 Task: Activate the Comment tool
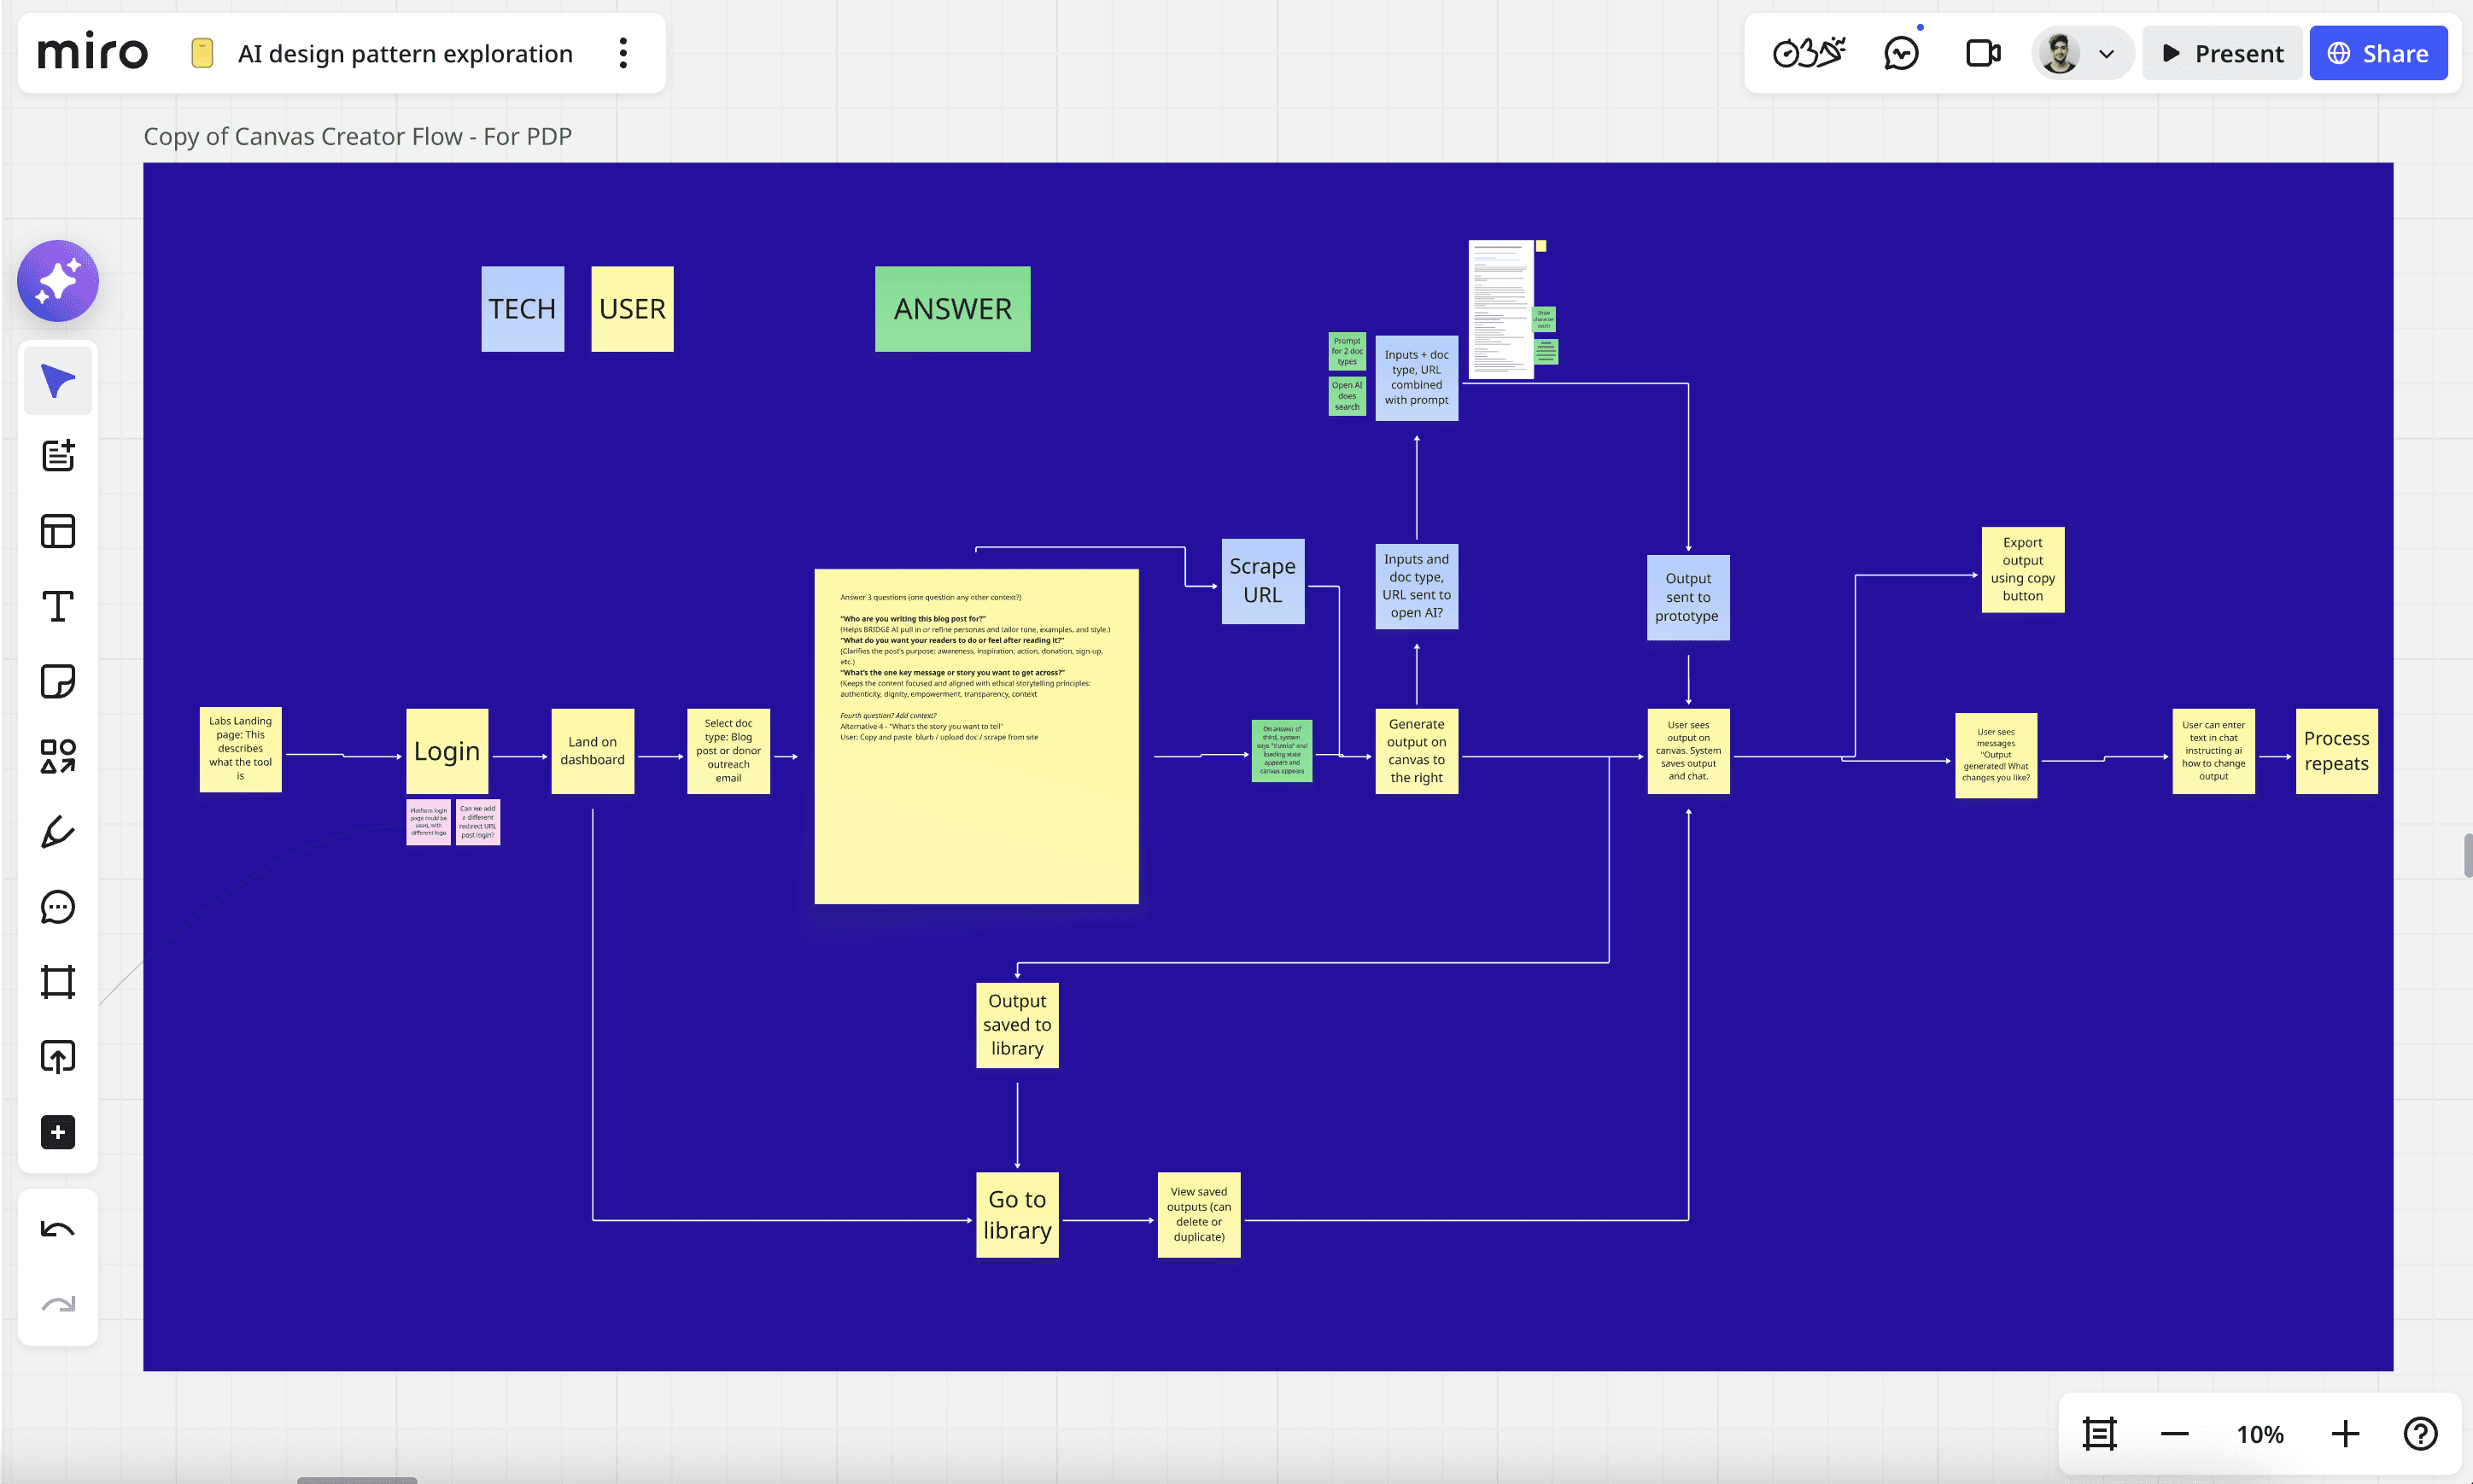(x=58, y=907)
